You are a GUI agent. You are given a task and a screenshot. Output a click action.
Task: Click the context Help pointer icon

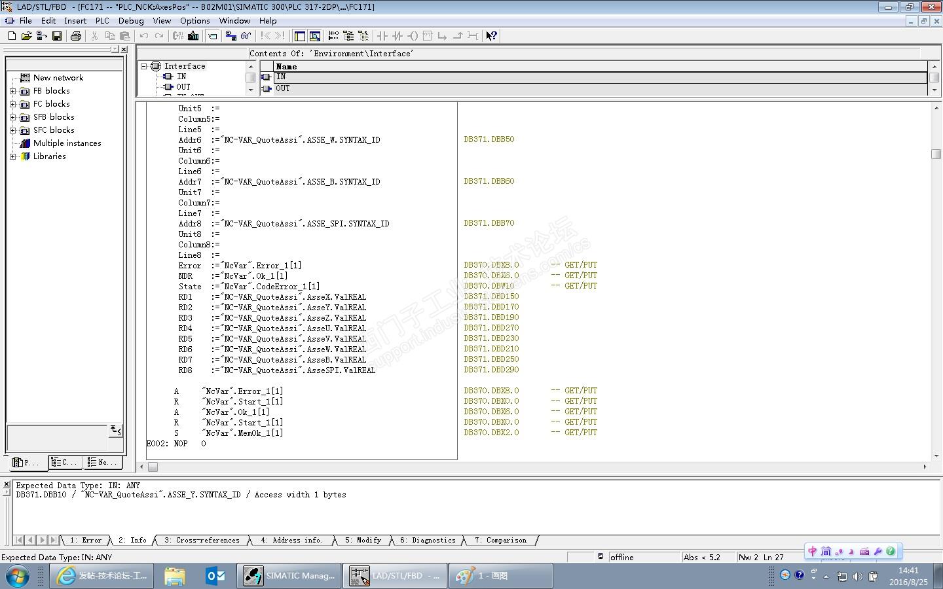tap(491, 36)
